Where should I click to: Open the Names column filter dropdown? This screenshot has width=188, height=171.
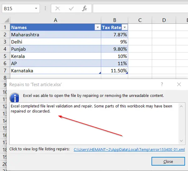97,27
